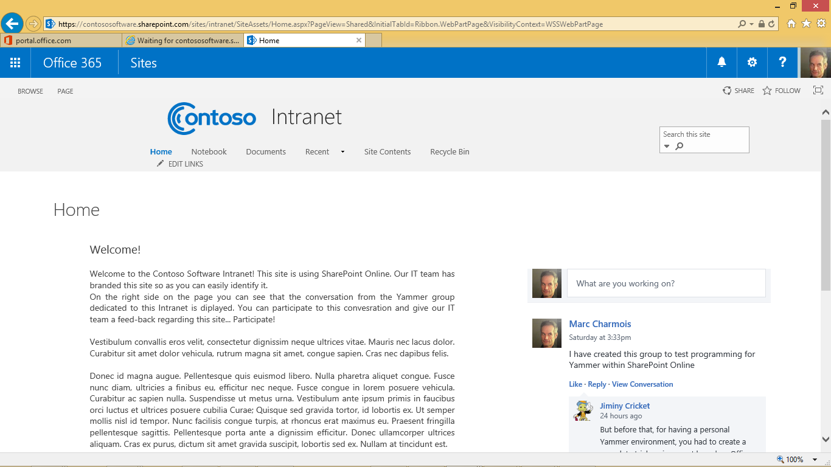Open browser Tools gear icon

(821, 24)
